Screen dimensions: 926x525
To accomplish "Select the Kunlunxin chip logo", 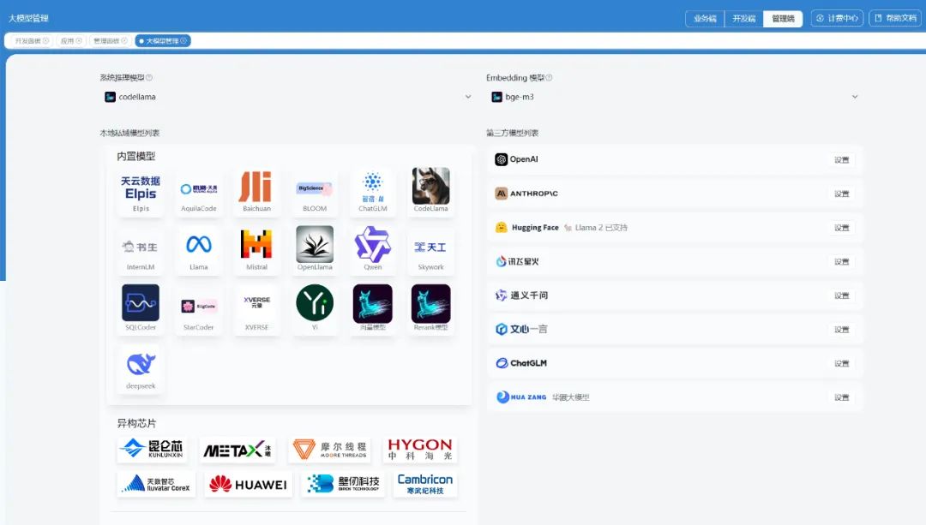I will pos(152,449).
